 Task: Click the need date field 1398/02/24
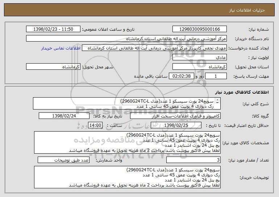[64, 116]
